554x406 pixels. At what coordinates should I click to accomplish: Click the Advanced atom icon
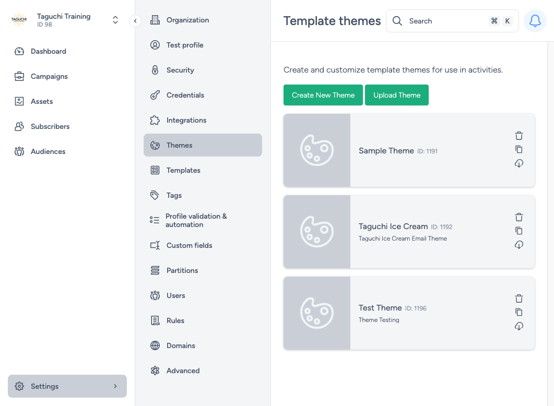tap(155, 371)
